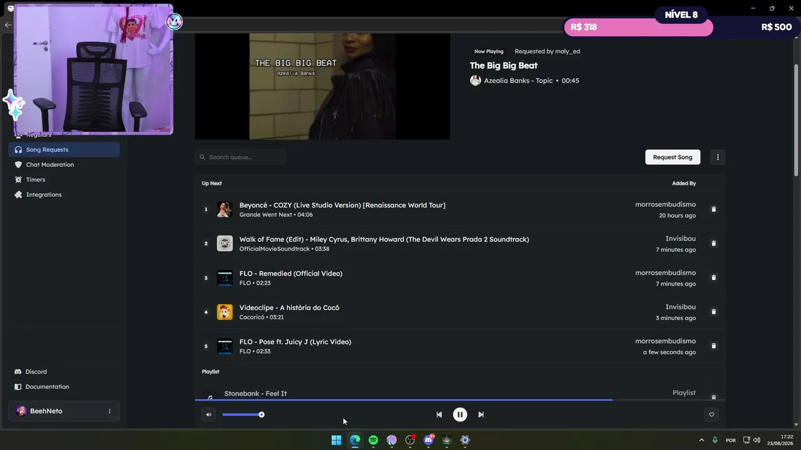Click The Big Big Beat now playing title
801x450 pixels.
[504, 66]
